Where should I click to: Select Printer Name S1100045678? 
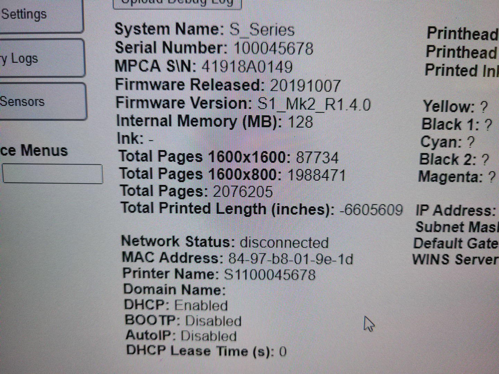point(270,274)
